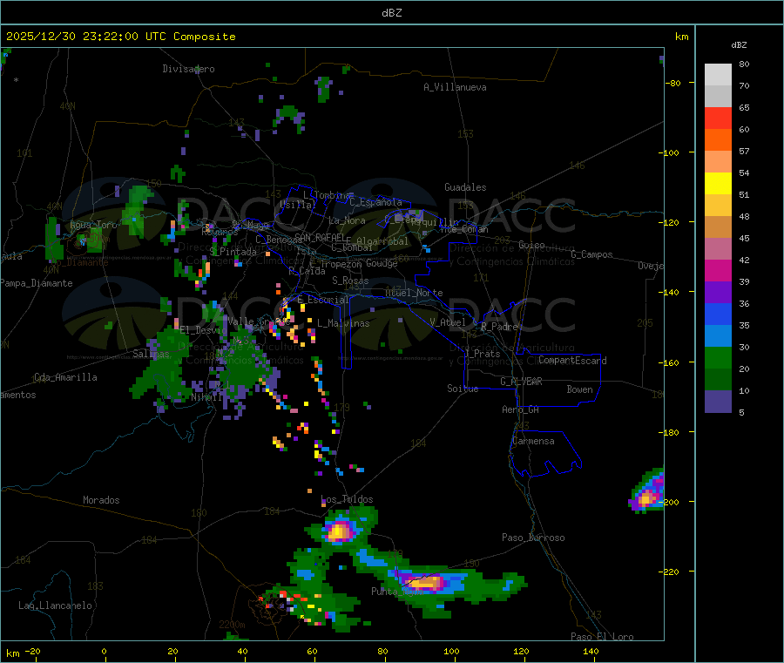Click the Divisadero map label
This screenshot has height=663, width=784.
(188, 69)
